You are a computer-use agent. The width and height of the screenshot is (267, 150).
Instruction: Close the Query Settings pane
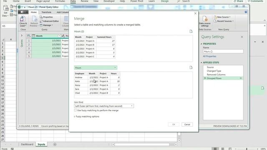(x=242, y=37)
